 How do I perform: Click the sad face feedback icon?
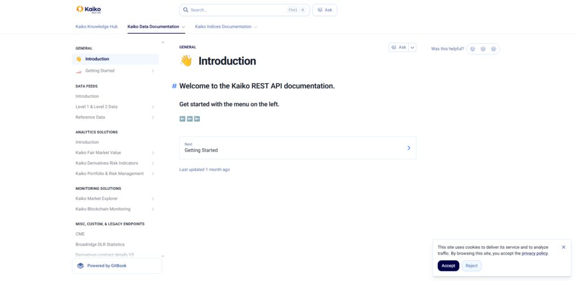(493, 49)
